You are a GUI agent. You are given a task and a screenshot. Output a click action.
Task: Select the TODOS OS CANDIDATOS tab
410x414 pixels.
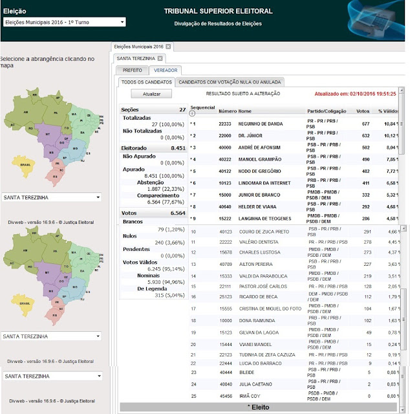[x=146, y=82]
